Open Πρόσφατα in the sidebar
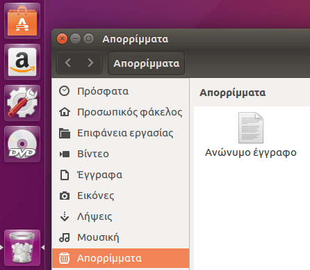The image size is (310, 270). point(120,91)
